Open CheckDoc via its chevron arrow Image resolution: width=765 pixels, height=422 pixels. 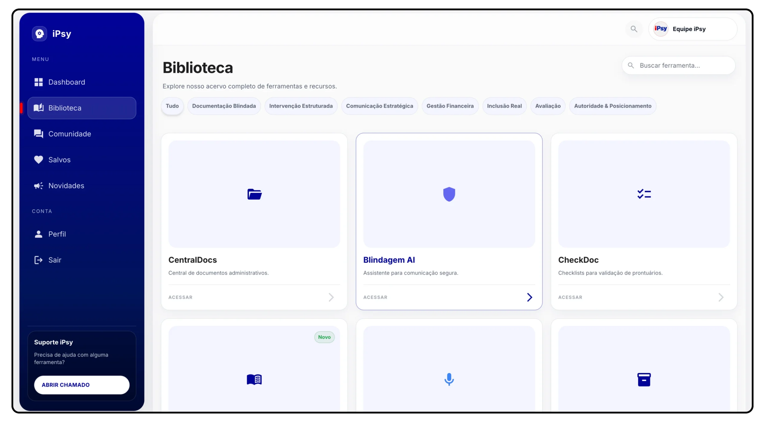click(721, 297)
